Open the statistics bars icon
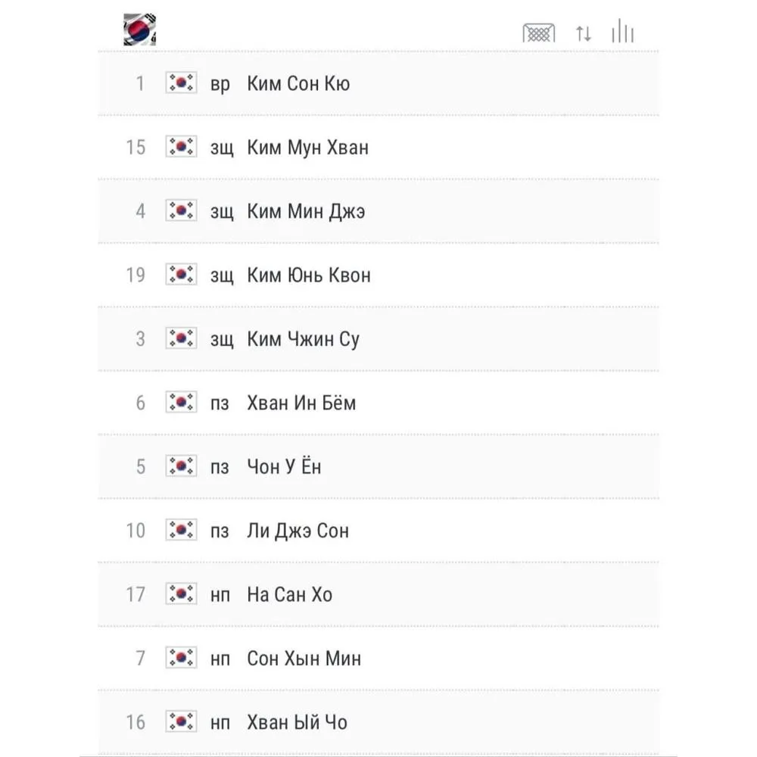Screen dimensions: 757x757 [622, 31]
